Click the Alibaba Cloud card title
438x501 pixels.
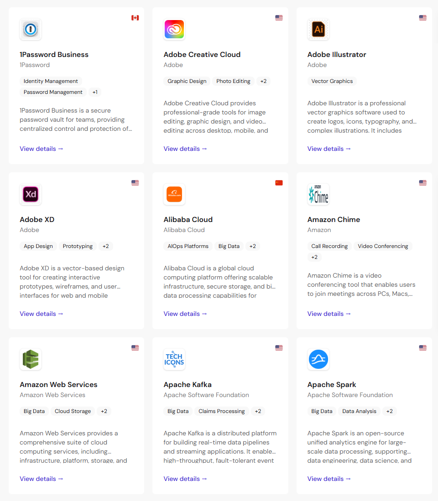pyautogui.click(x=188, y=220)
